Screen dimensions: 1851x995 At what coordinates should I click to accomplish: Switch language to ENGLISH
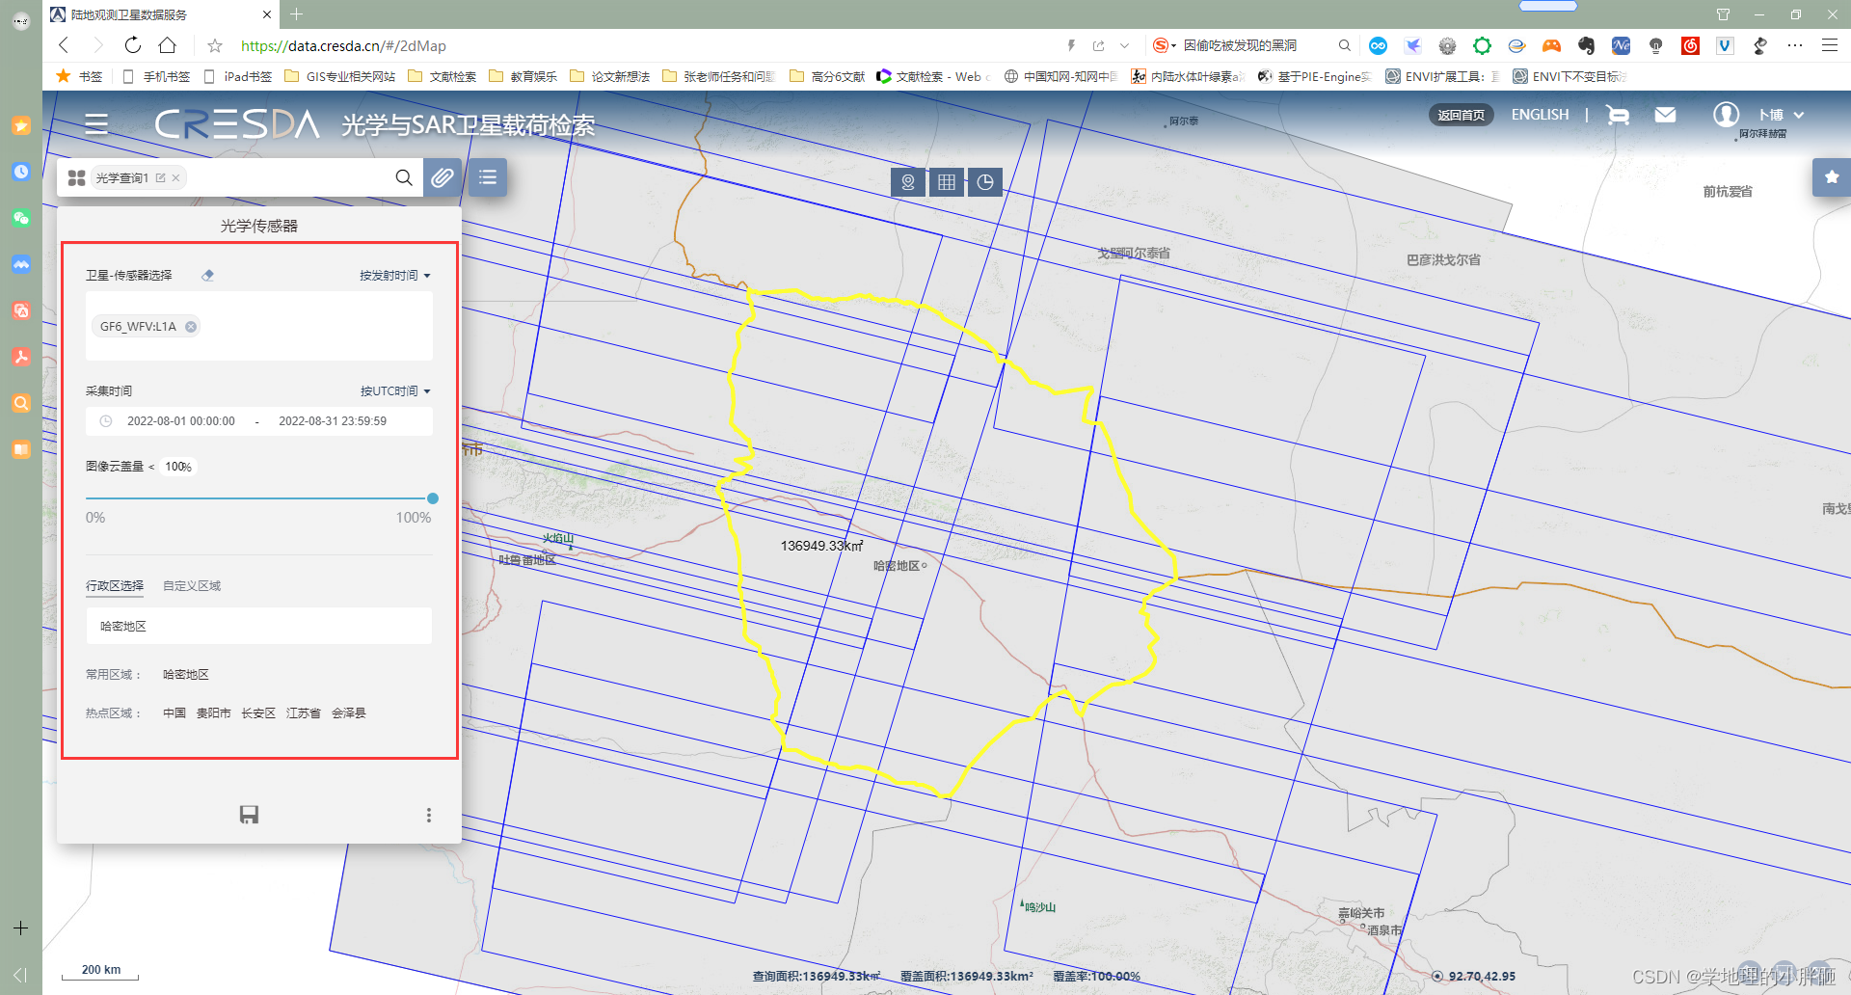tap(1540, 115)
